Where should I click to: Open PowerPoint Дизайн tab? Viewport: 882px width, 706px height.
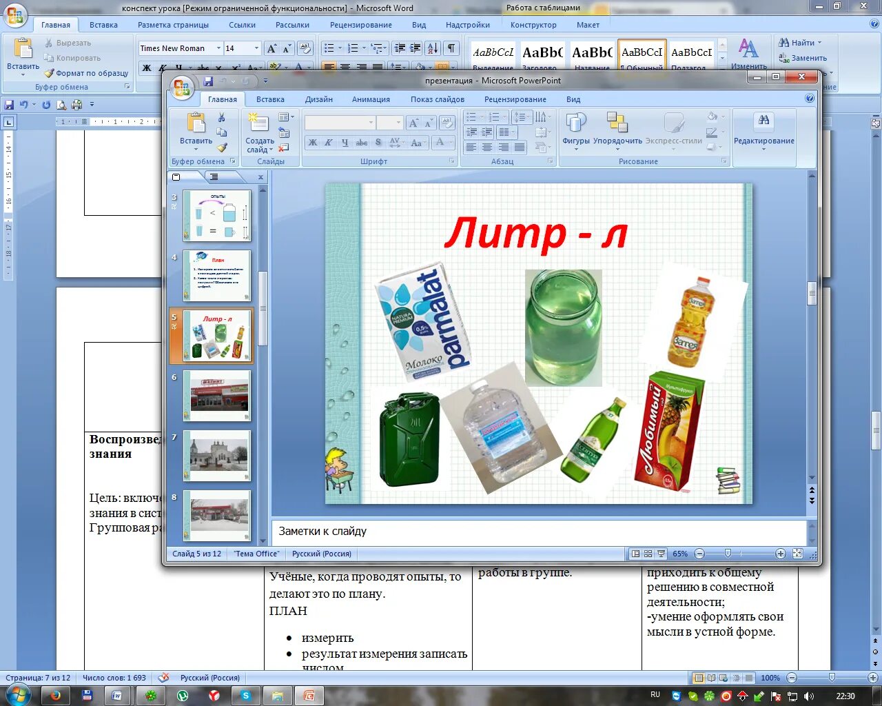tap(319, 99)
